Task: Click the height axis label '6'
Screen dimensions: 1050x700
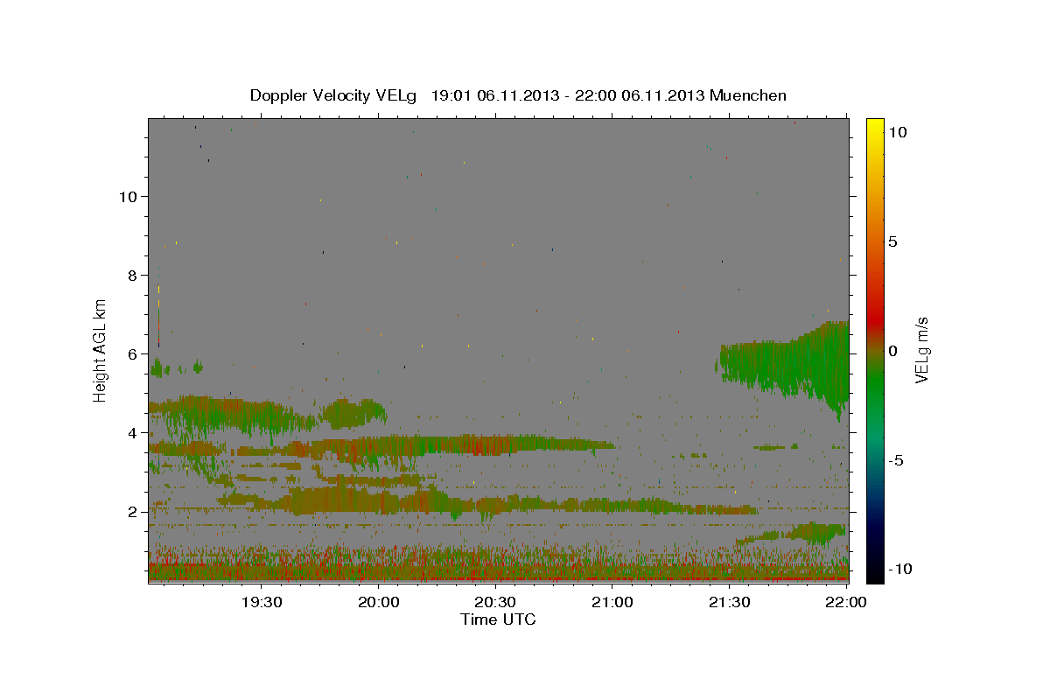Action: pos(133,354)
